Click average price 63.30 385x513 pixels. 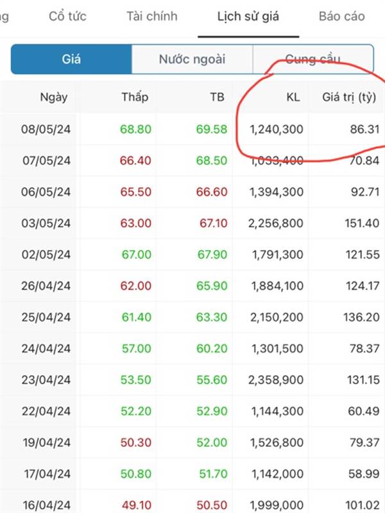click(x=212, y=317)
